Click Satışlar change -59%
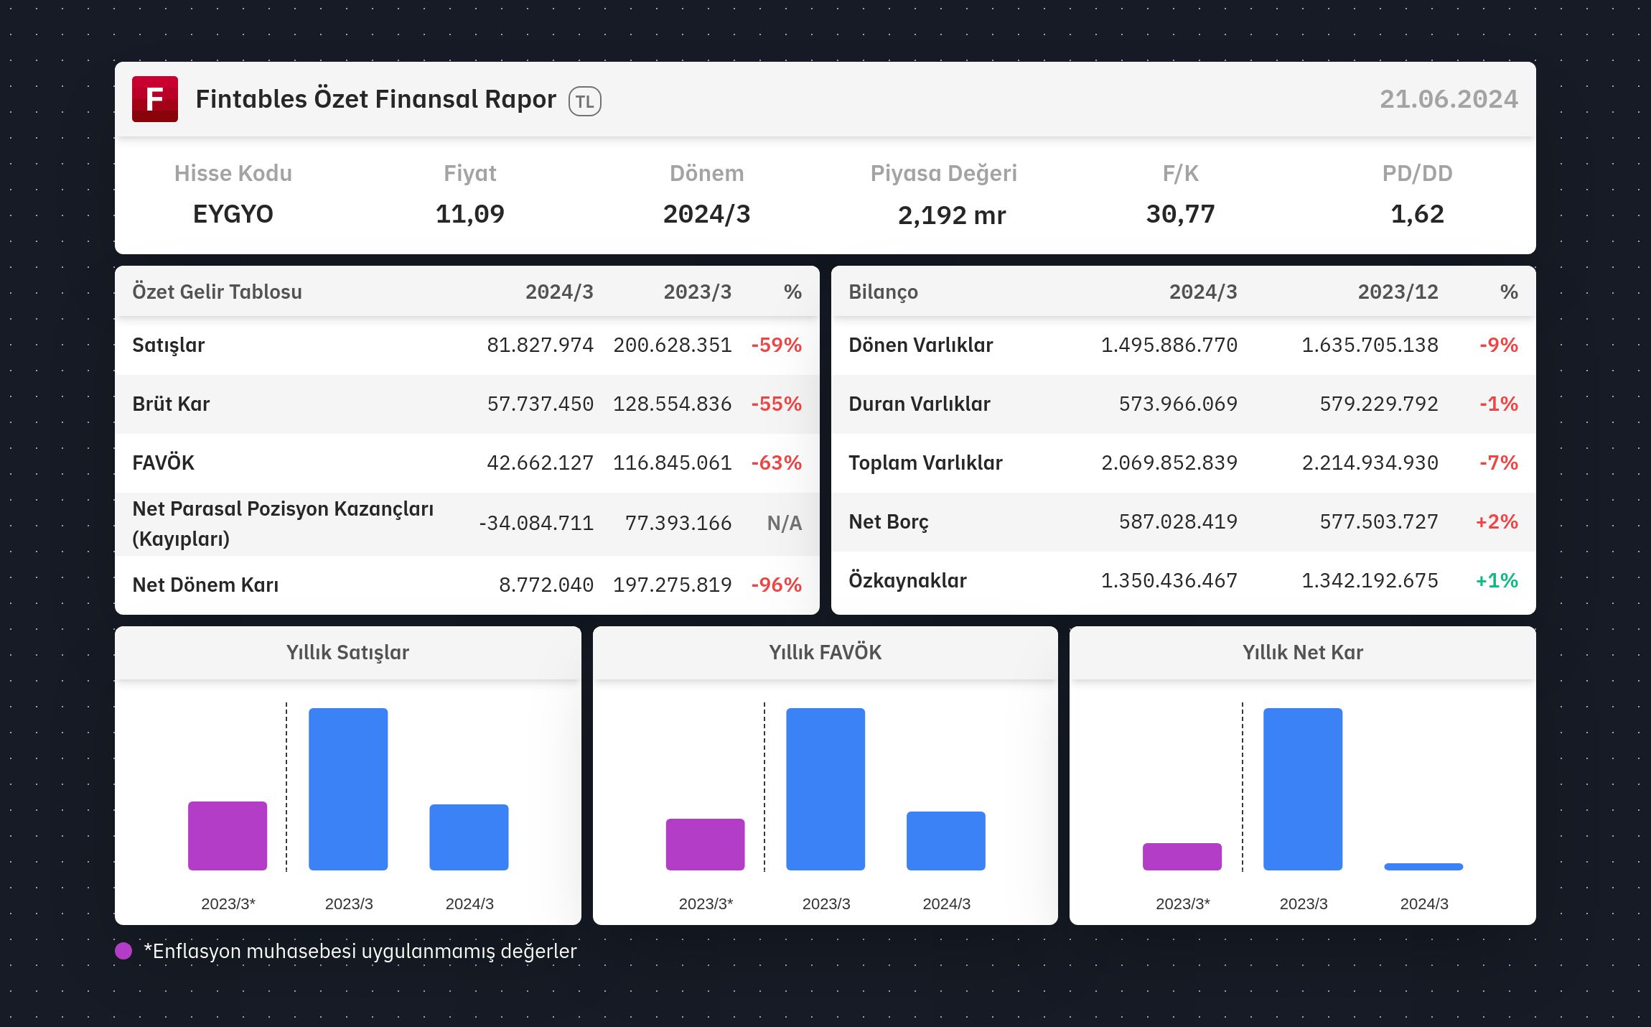 click(x=776, y=345)
